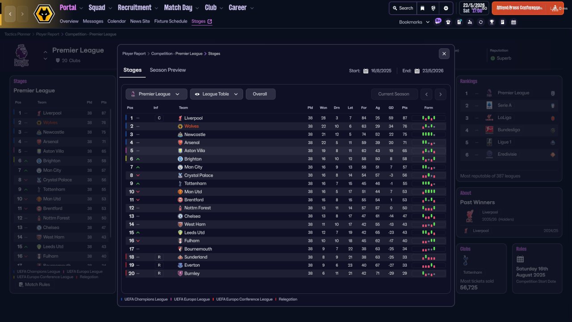Click Competition - Premier League breadcrumb in dialog
The image size is (572, 322).
(x=177, y=54)
